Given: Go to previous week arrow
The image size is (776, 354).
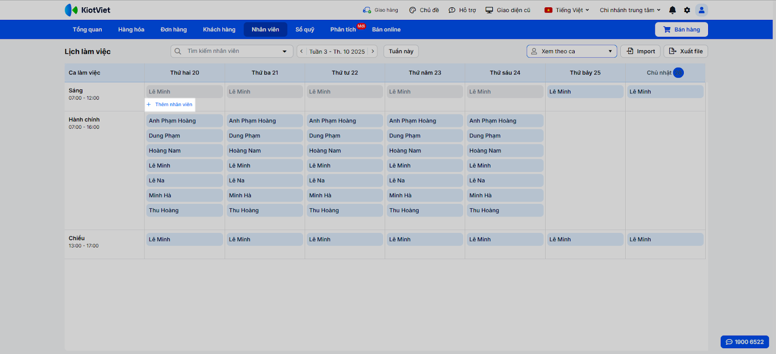Looking at the screenshot, I should (301, 51).
